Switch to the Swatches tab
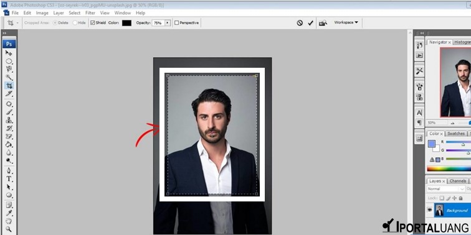The height and width of the screenshot is (235, 471). 455,134
